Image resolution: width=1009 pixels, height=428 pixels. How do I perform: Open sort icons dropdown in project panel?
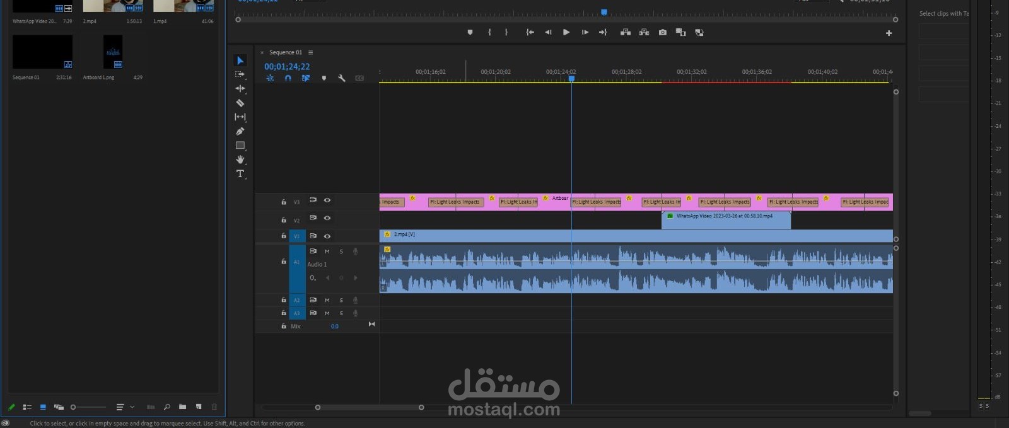[125, 407]
